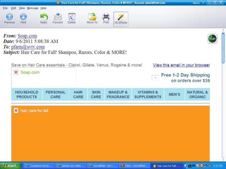Go to the Previous message
Screen dimensions: 226x169
click(9, 19)
